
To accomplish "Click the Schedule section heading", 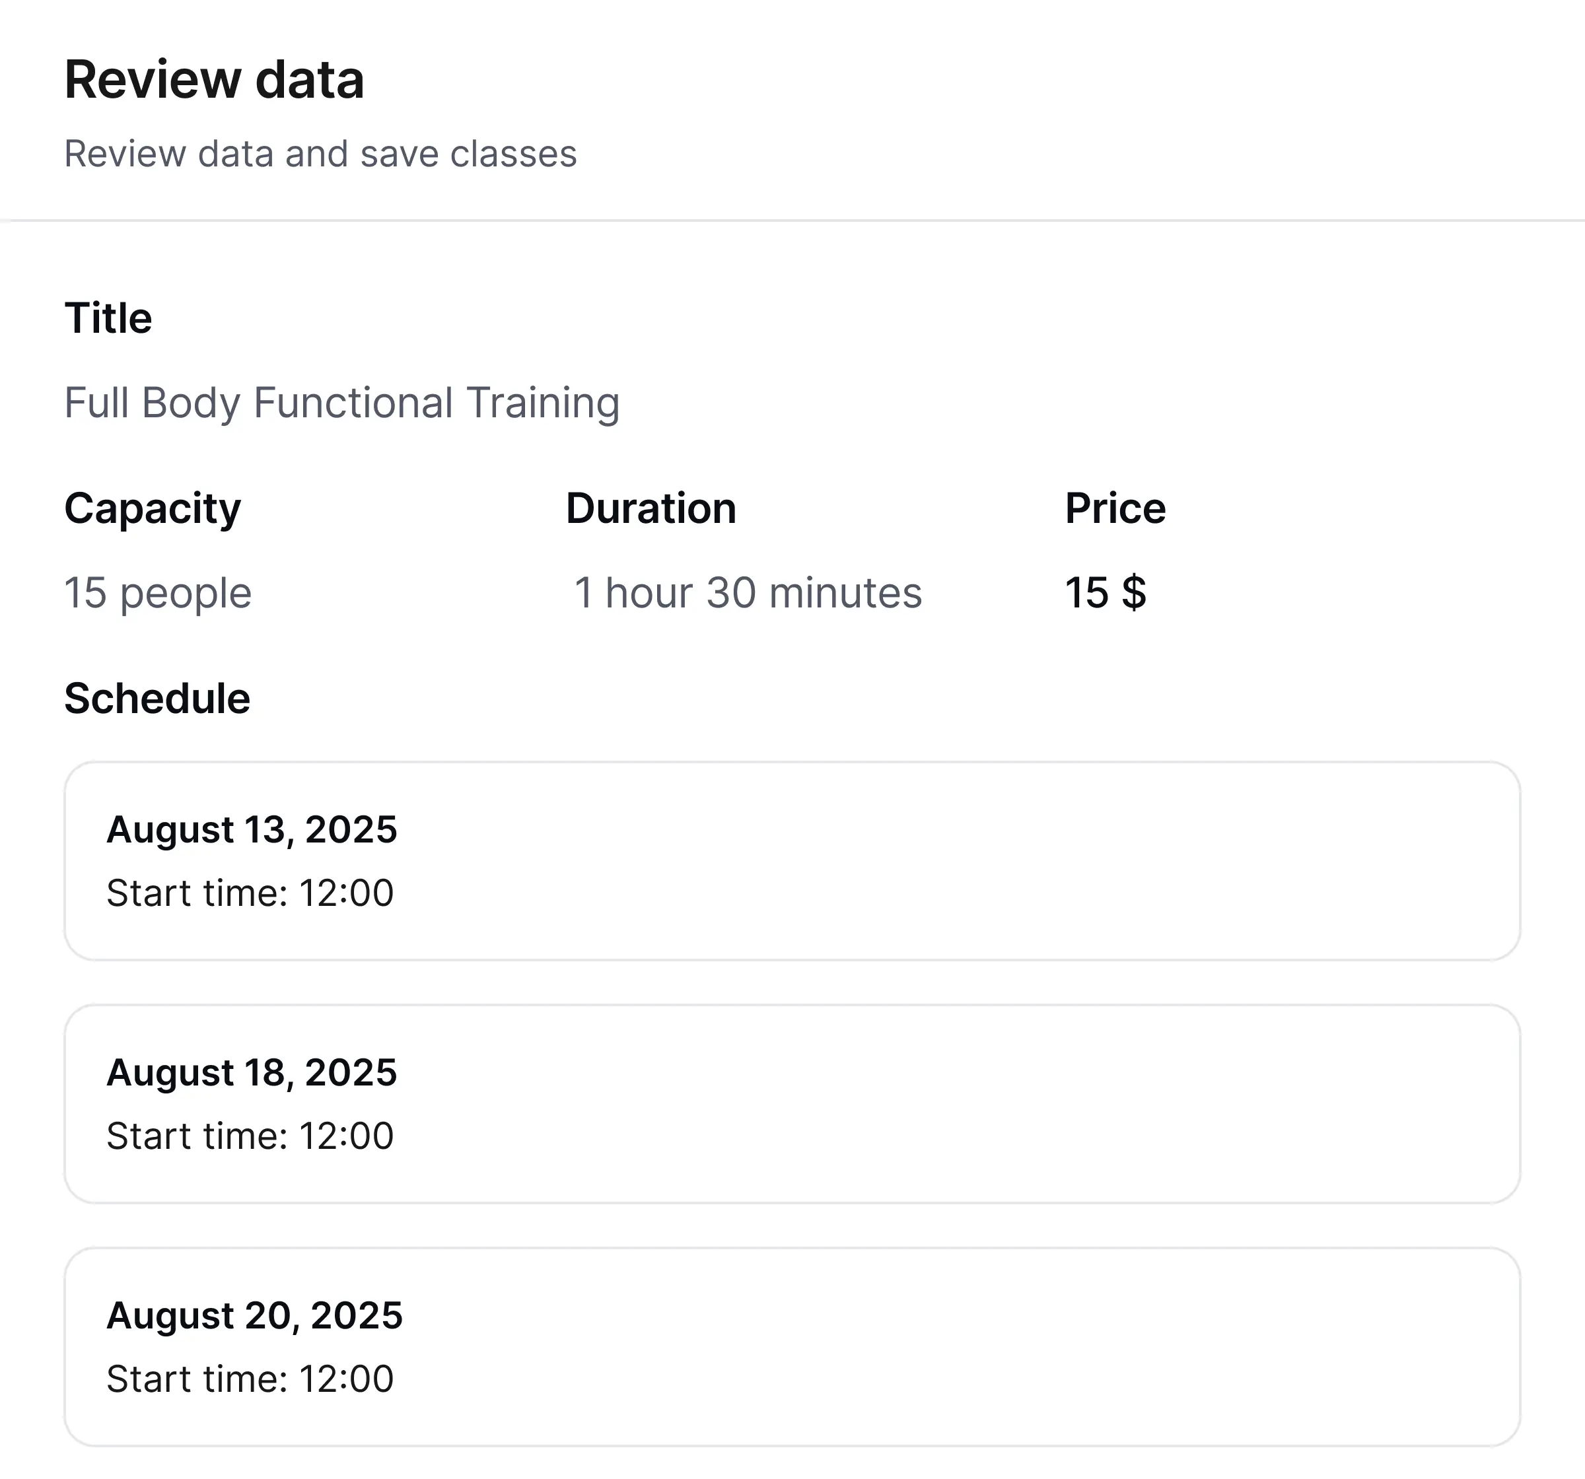I will [x=157, y=699].
